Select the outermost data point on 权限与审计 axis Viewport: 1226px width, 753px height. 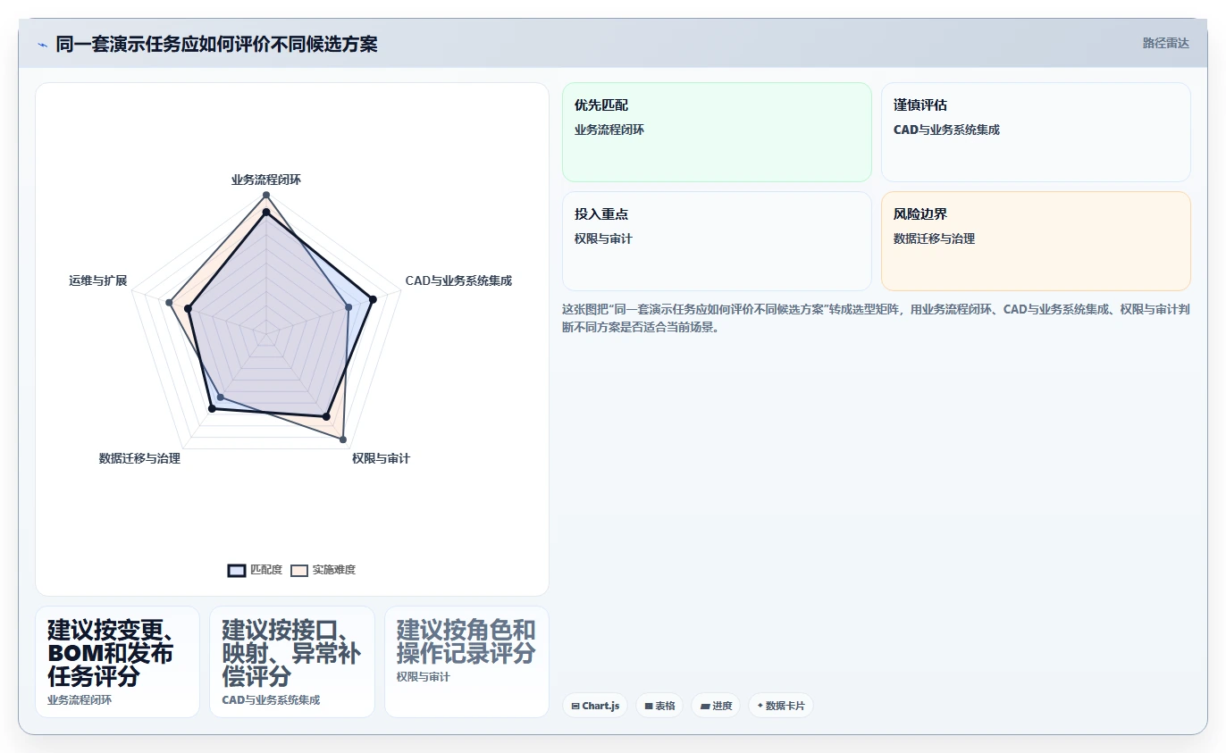tap(343, 439)
